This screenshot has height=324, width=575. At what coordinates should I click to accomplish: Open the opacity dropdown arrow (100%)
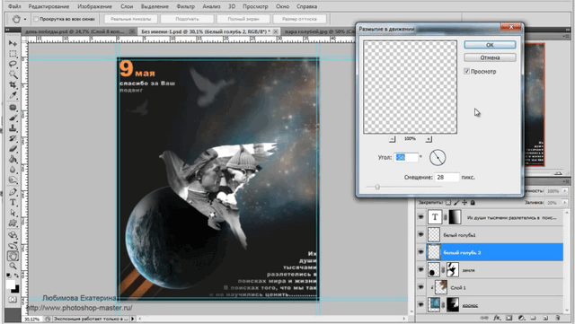point(565,191)
